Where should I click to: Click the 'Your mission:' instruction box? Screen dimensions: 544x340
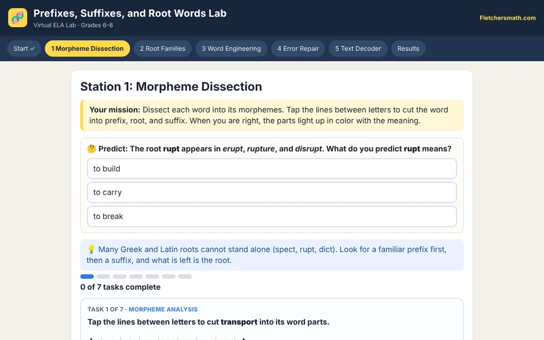pyautogui.click(x=272, y=115)
